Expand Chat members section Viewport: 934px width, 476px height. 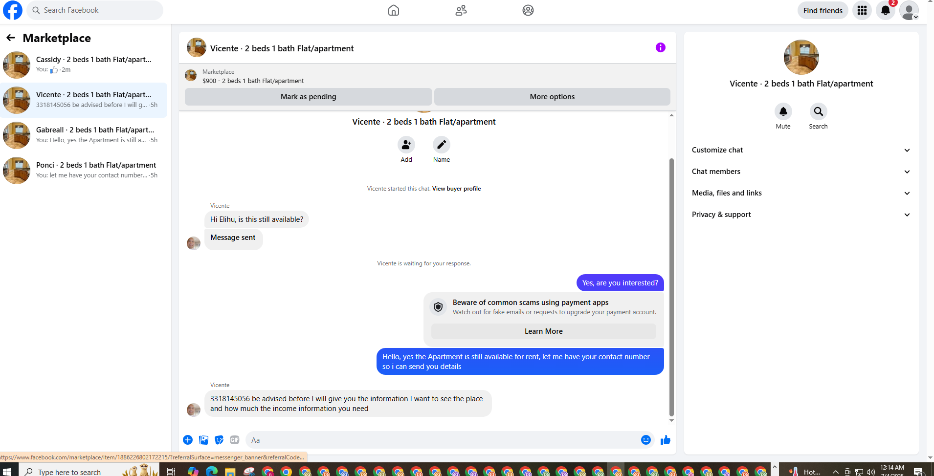tap(801, 172)
